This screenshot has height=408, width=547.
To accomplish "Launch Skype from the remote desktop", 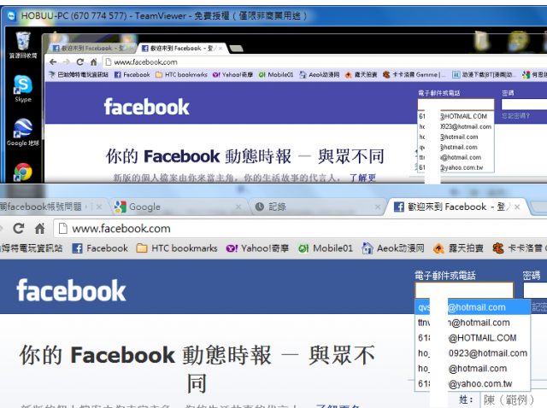I will pos(23,89).
